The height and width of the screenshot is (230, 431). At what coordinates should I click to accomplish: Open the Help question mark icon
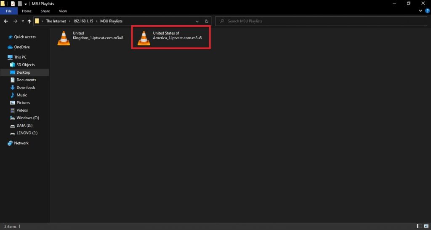427,11
